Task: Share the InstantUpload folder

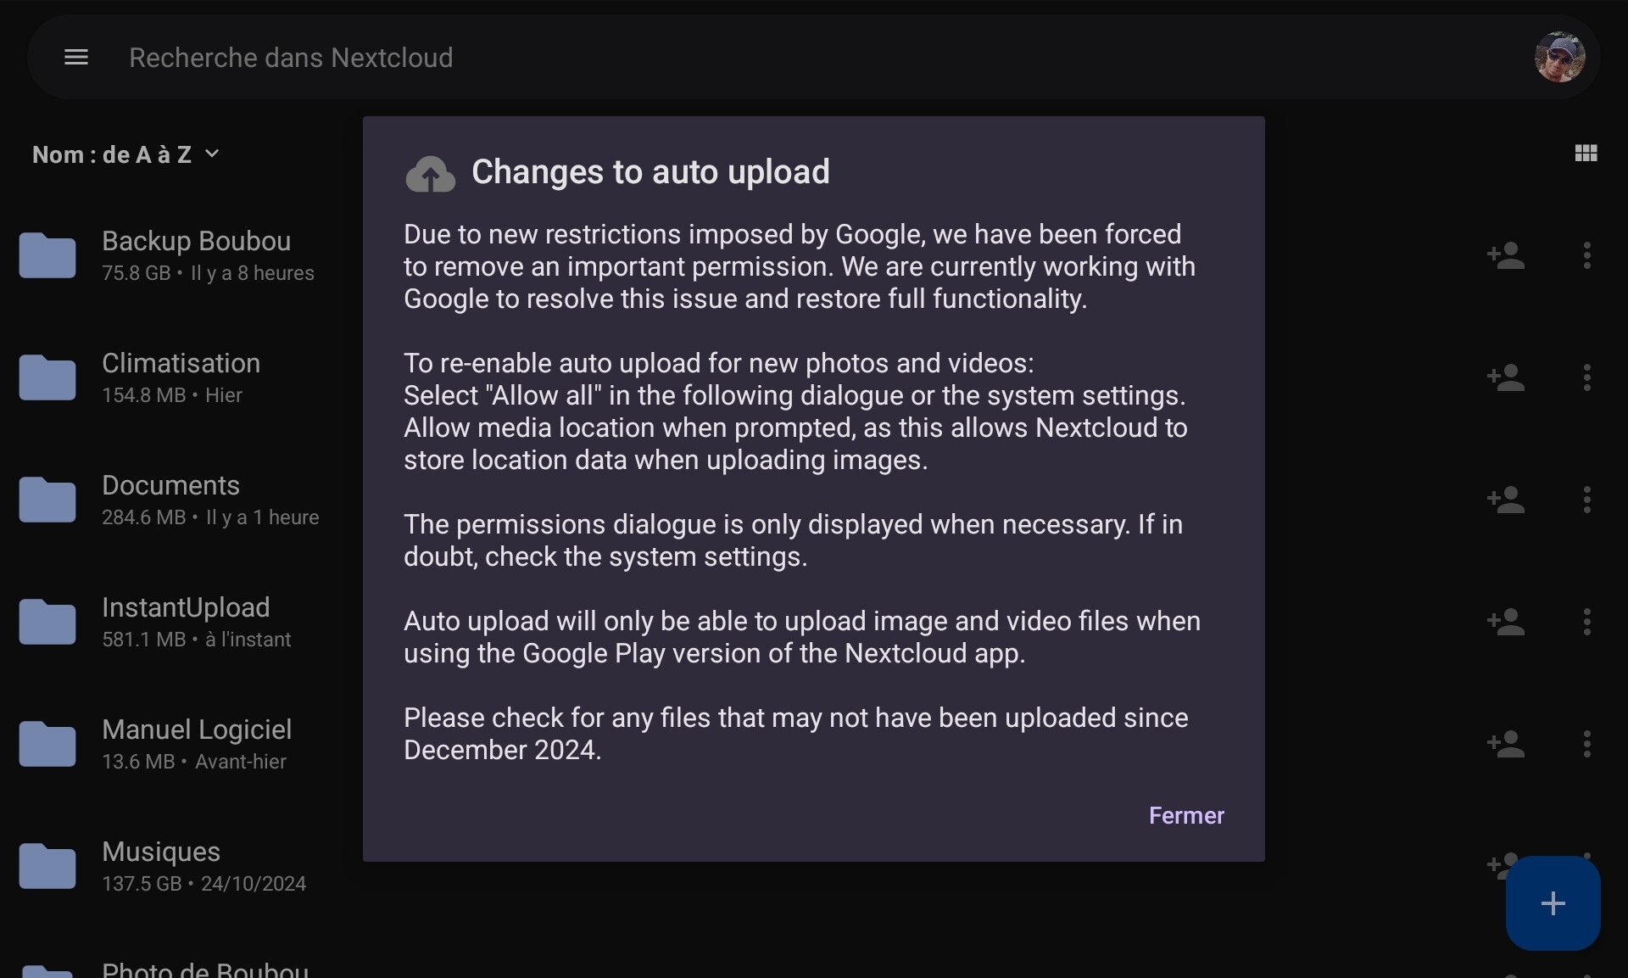Action: click(1506, 622)
